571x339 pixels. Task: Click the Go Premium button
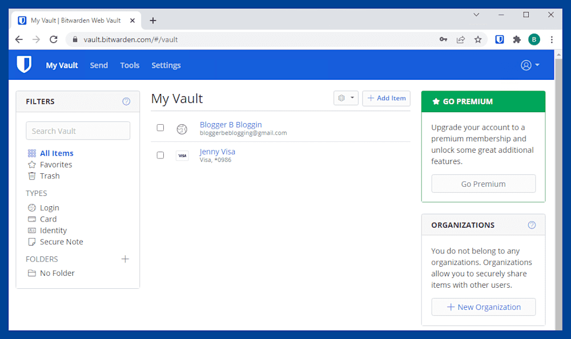[x=483, y=184]
